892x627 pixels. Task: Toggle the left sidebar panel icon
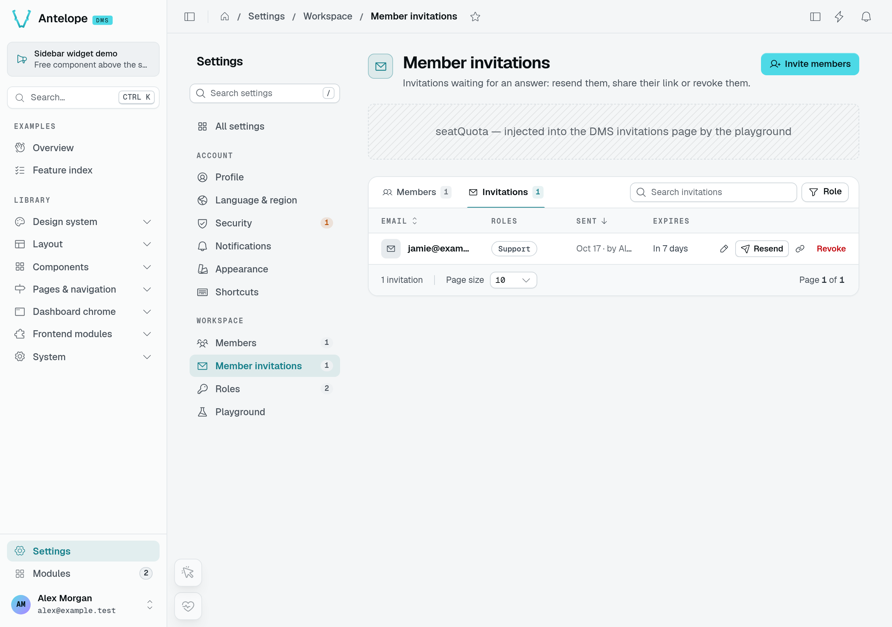[x=189, y=17]
